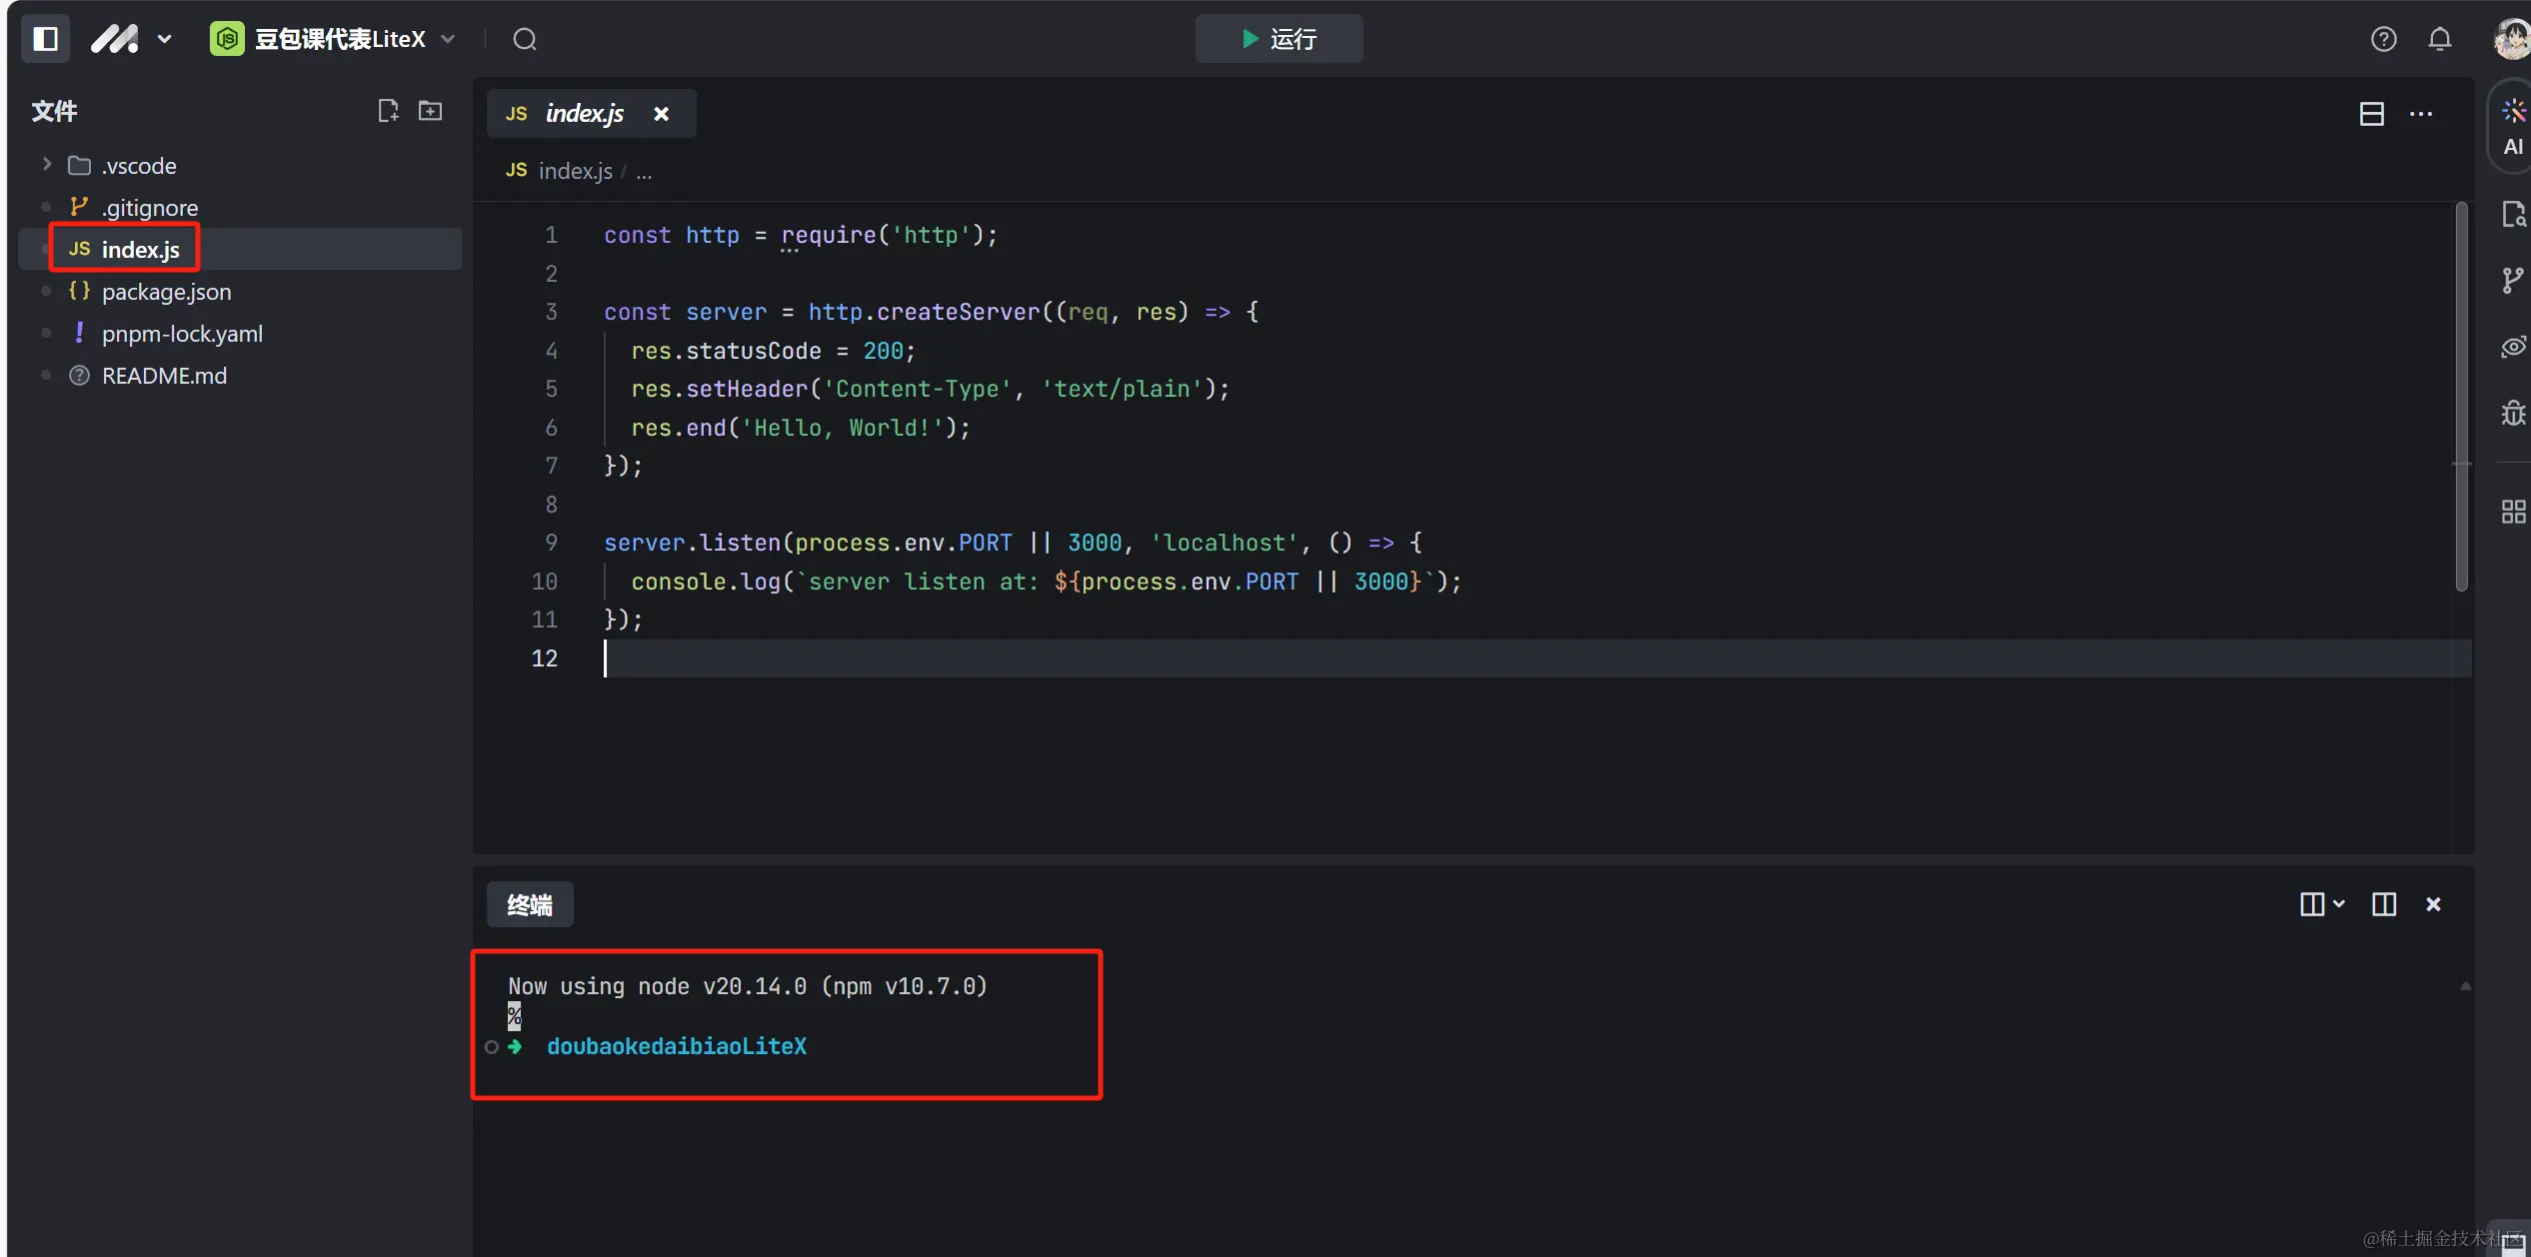Open the 豆包课代表LiteX project dropdown
The width and height of the screenshot is (2531, 1257).
(333, 39)
